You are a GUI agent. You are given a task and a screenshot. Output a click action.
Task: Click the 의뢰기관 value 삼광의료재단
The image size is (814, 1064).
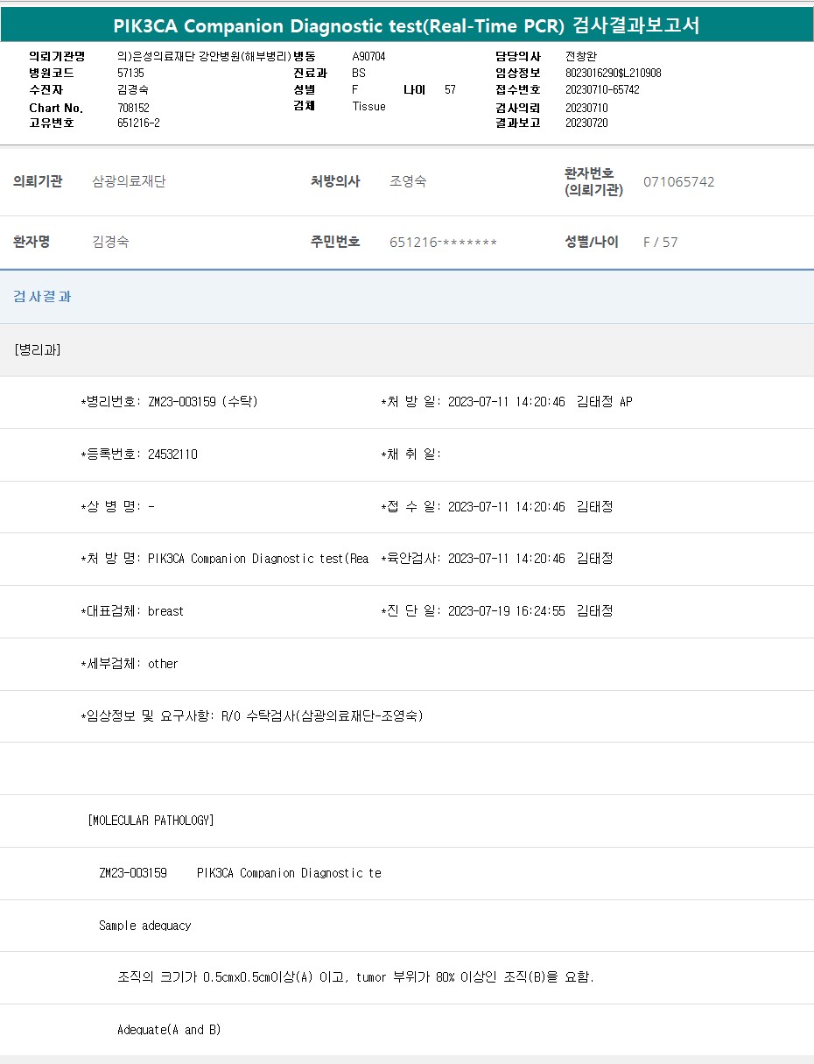point(129,182)
